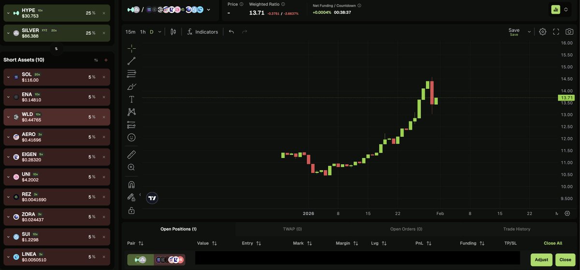Select the text annotation tool

pos(131,99)
